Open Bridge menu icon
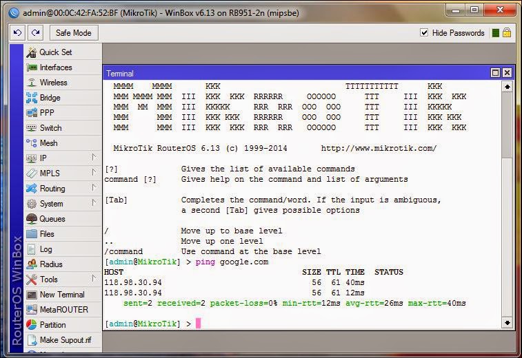 tap(32, 98)
